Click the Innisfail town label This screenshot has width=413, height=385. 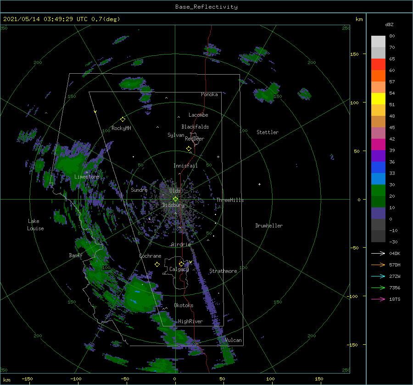click(x=185, y=166)
